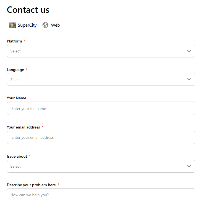Click the Web globe icon
The width and height of the screenshot is (202, 204).
pyautogui.click(x=45, y=25)
